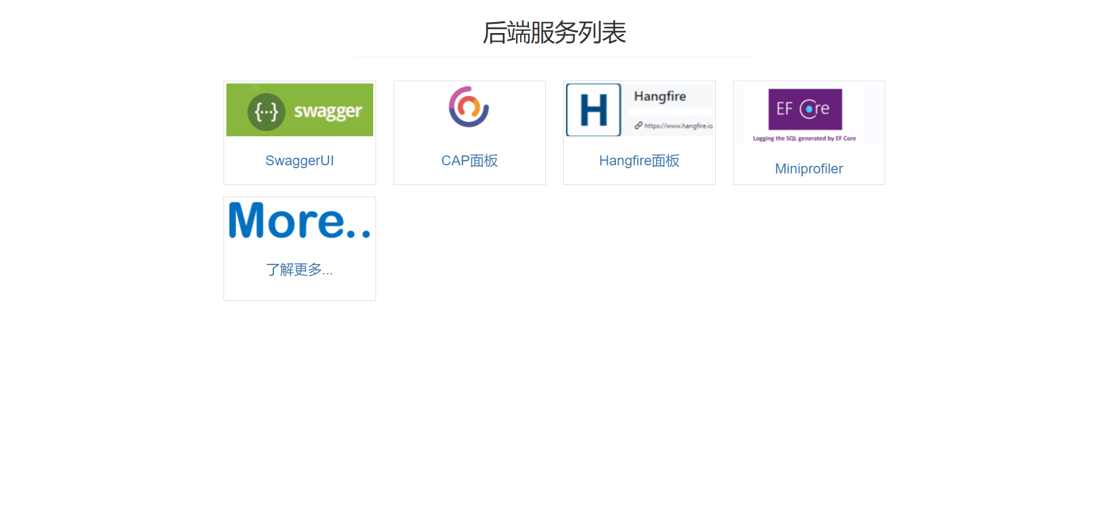The height and width of the screenshot is (515, 1100).
Task: Click the green swagger logo image
Action: [300, 110]
